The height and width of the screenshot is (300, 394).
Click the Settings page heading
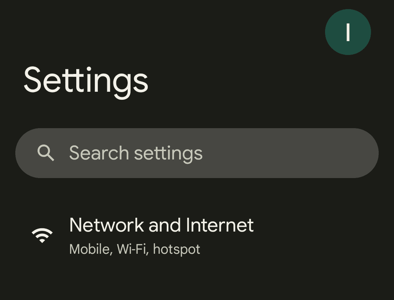tap(86, 81)
